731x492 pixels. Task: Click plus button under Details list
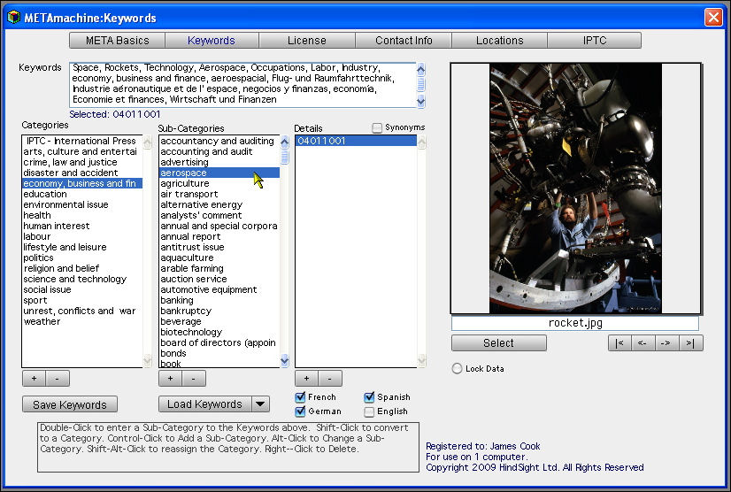(x=306, y=379)
